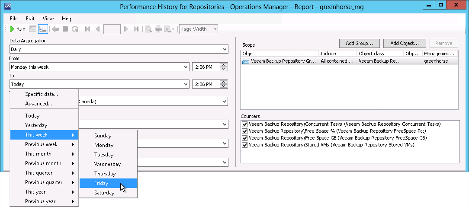Open the export report dropdown icon

point(170,29)
